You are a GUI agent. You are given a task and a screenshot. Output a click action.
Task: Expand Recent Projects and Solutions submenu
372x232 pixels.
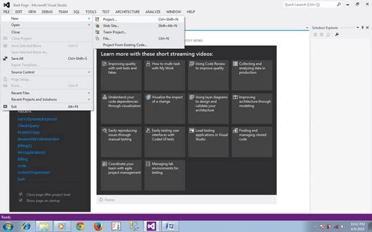click(x=48, y=99)
